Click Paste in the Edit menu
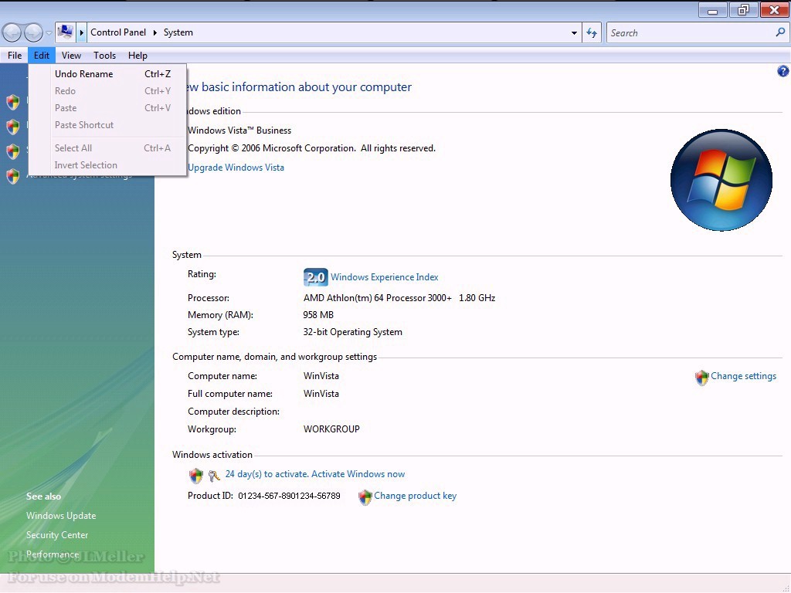791x593 pixels. (108, 108)
